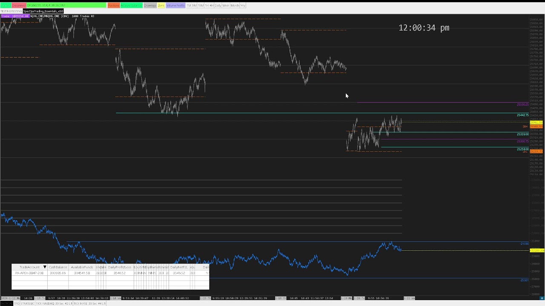Click the teal 25442.75 level label
Screen dimensions: 545x306
click(x=522, y=115)
